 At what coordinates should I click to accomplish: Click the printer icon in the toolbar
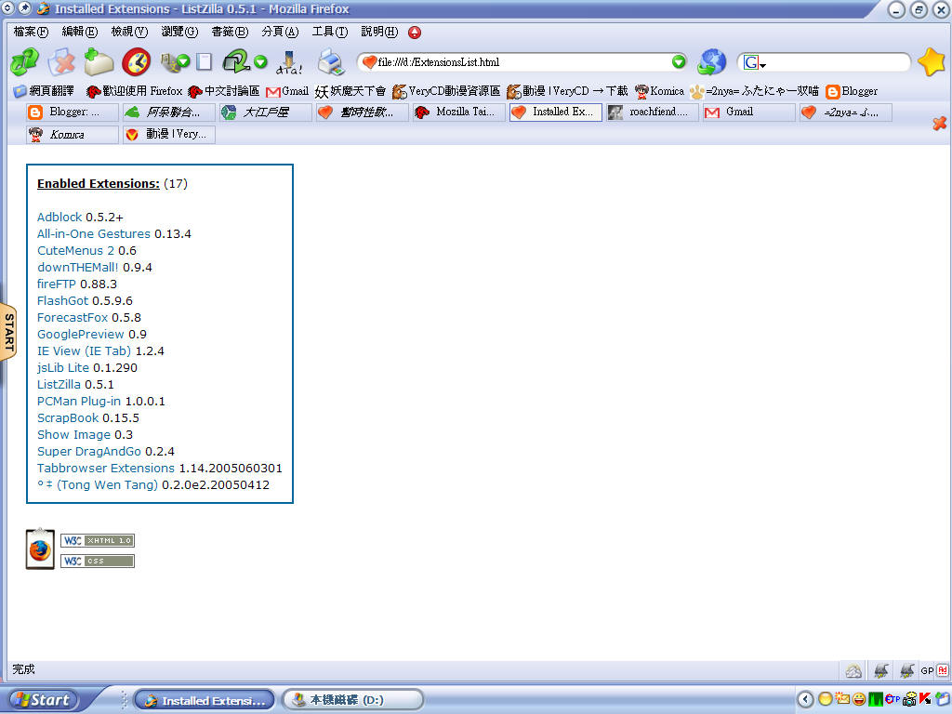click(331, 62)
